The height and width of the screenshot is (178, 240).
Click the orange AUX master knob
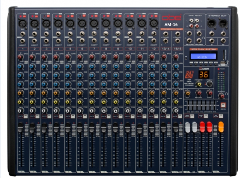pos(187,93)
